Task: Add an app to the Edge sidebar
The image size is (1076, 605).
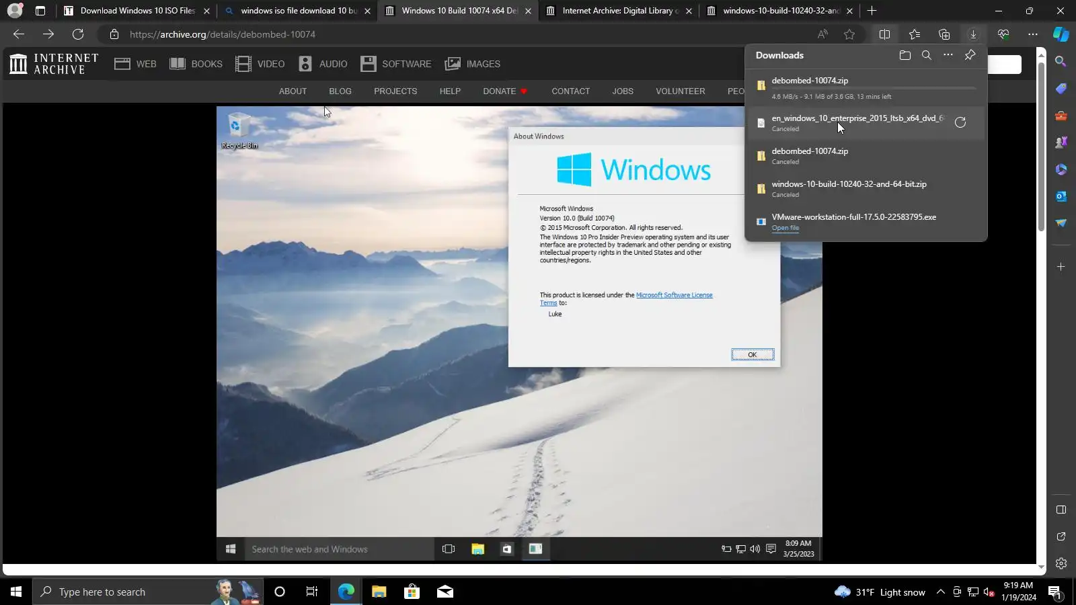Action: point(1061,267)
